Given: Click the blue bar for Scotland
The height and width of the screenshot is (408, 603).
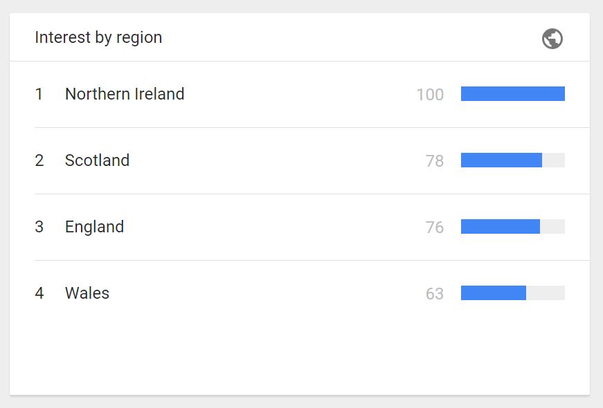Looking at the screenshot, I should coord(501,160).
